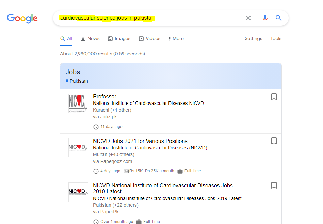The image size is (323, 224).
Task: Save NICVD Jobs 2021 listing with bookmark
Action: [274, 141]
